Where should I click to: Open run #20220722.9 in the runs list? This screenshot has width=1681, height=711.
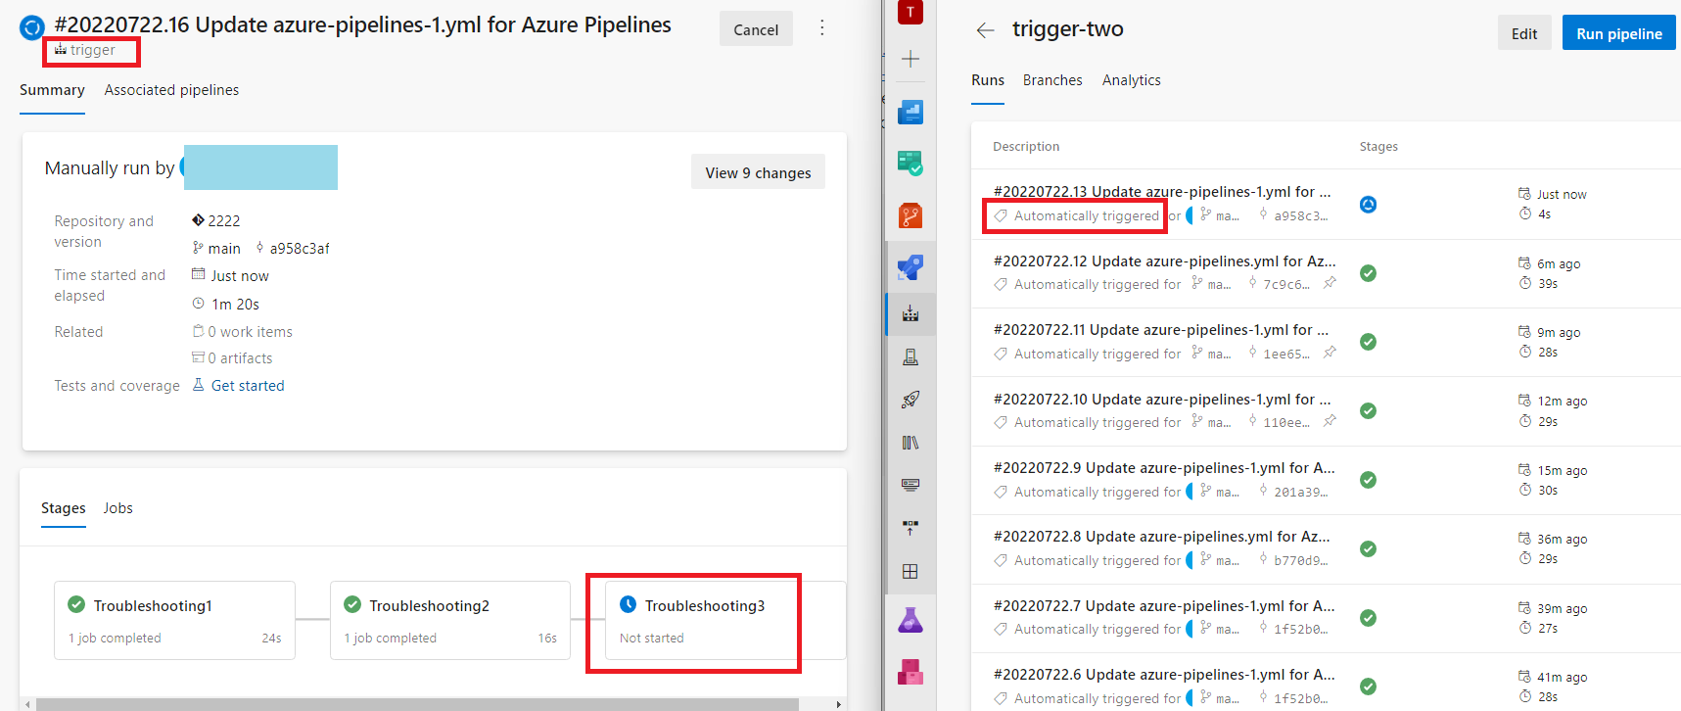point(1163,468)
